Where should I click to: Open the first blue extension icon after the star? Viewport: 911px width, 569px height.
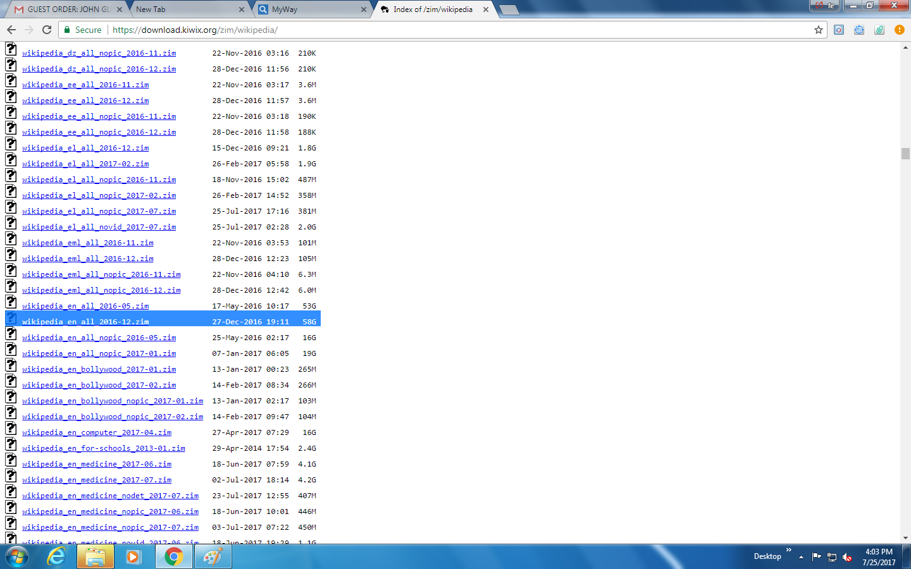[839, 30]
